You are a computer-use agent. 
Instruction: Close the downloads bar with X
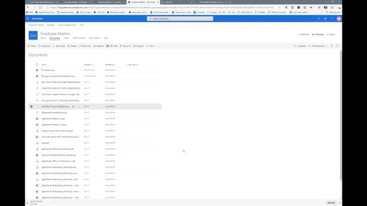point(339,203)
